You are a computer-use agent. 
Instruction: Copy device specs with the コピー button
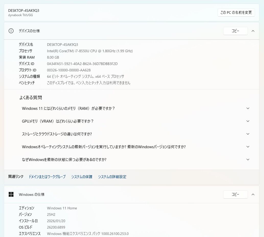click(235, 31)
